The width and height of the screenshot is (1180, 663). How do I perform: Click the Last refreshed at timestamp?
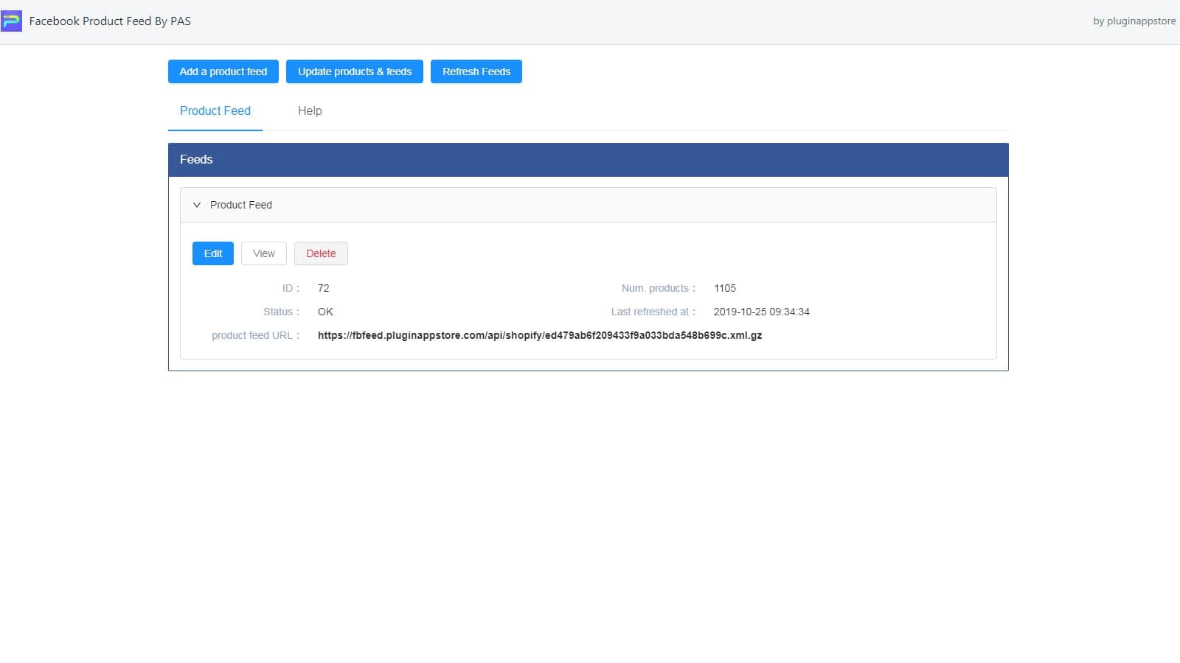coord(762,312)
